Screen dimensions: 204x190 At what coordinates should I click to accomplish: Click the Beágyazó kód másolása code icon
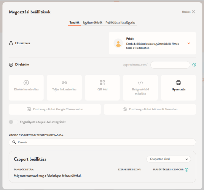pyautogui.click(x=140, y=83)
